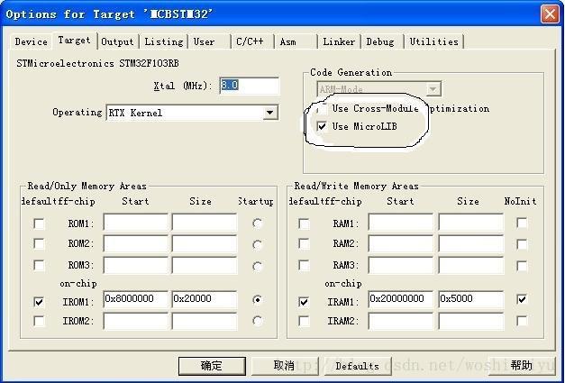
Task: Click the IROM2 Start field
Action: click(x=136, y=321)
